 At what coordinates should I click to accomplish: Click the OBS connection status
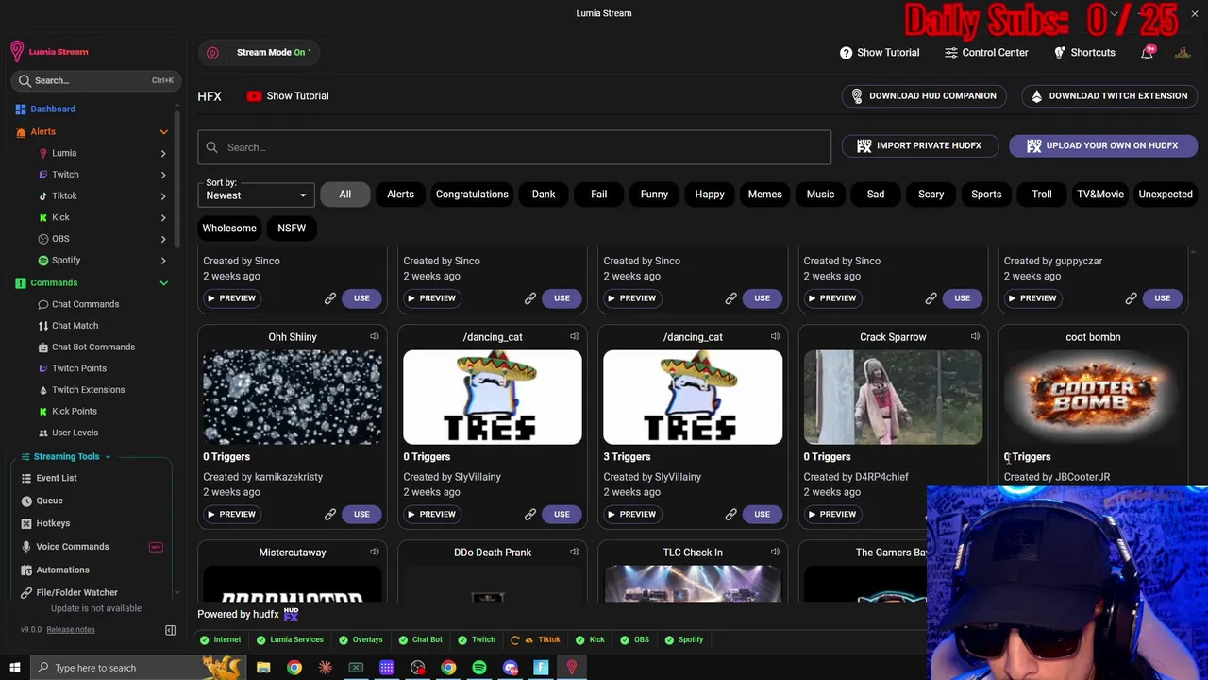pyautogui.click(x=635, y=639)
